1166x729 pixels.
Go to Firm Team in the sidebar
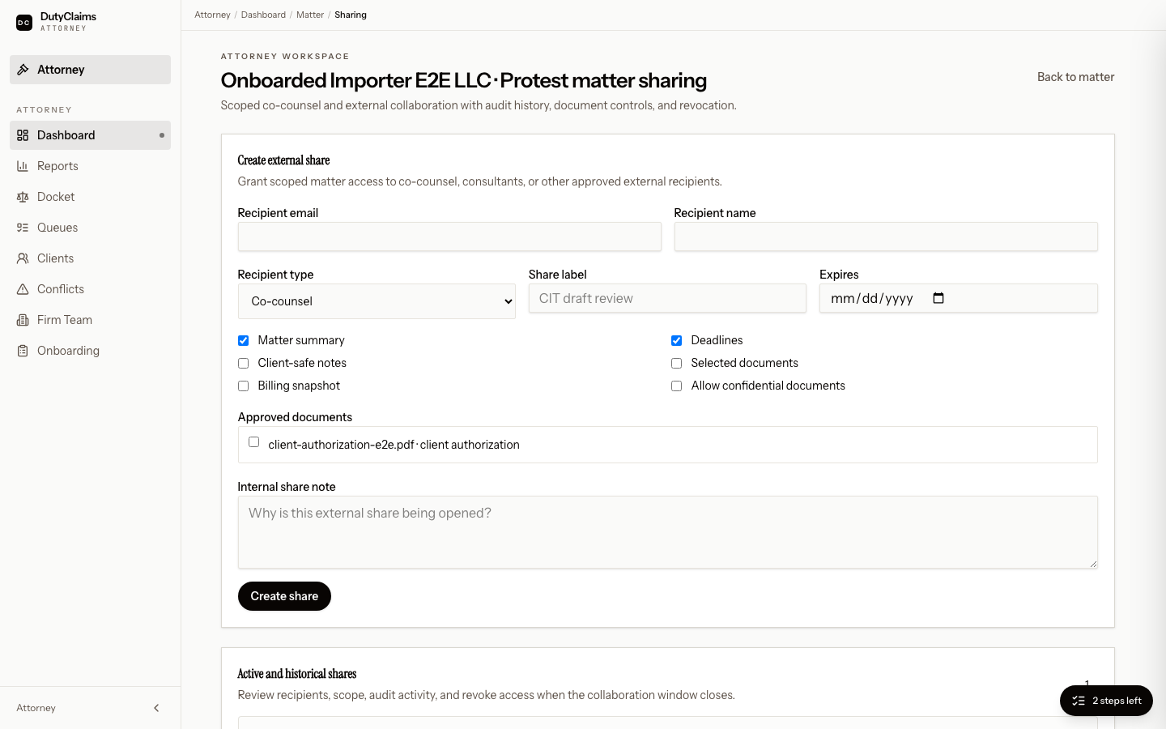click(90, 320)
